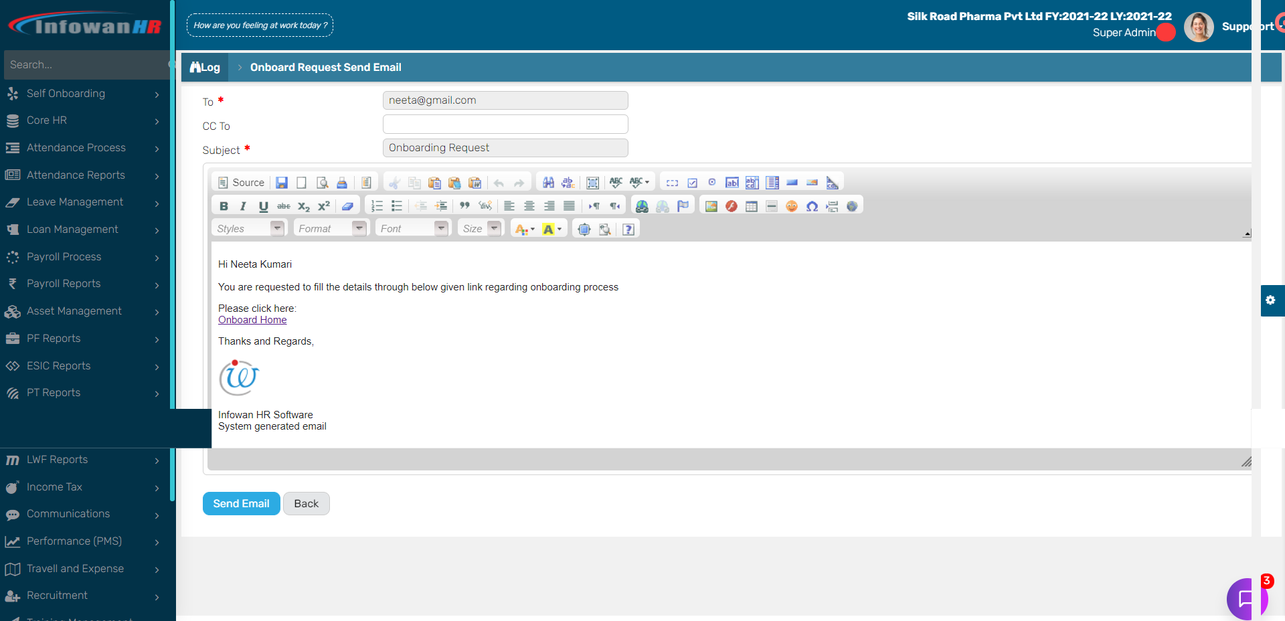Insert a table into the email body
Screen dimensions: 1285x621
(x=751, y=205)
